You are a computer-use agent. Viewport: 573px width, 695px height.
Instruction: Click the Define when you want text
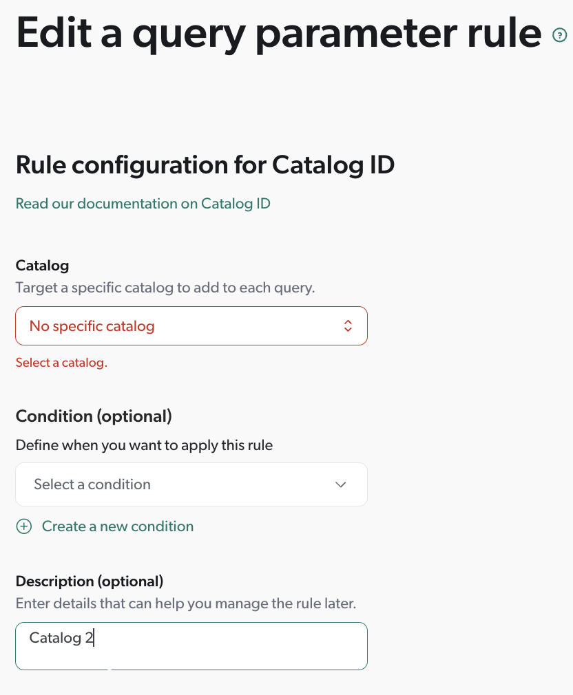click(145, 445)
